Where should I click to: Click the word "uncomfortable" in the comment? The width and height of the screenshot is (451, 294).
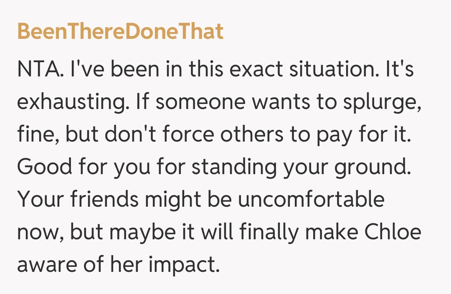pos(311,199)
